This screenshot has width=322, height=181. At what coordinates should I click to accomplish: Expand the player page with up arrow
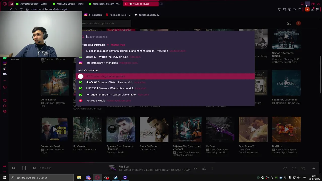[x=313, y=168]
